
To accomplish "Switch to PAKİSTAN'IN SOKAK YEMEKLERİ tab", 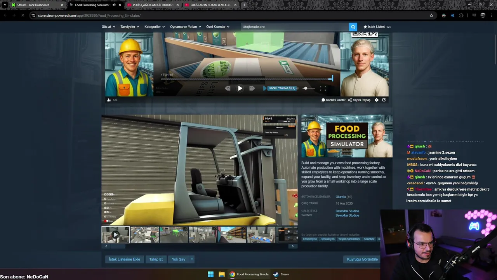I will pyautogui.click(x=211, y=5).
